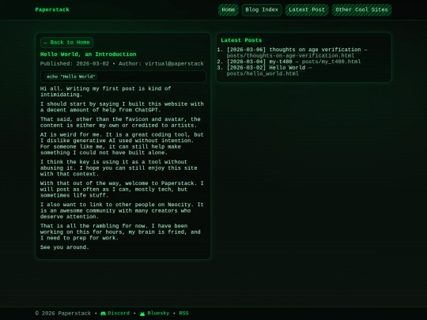Click the paragraph about brain is fried
Image resolution: width=427 pixels, height=320 pixels.
pyautogui.click(x=120, y=232)
